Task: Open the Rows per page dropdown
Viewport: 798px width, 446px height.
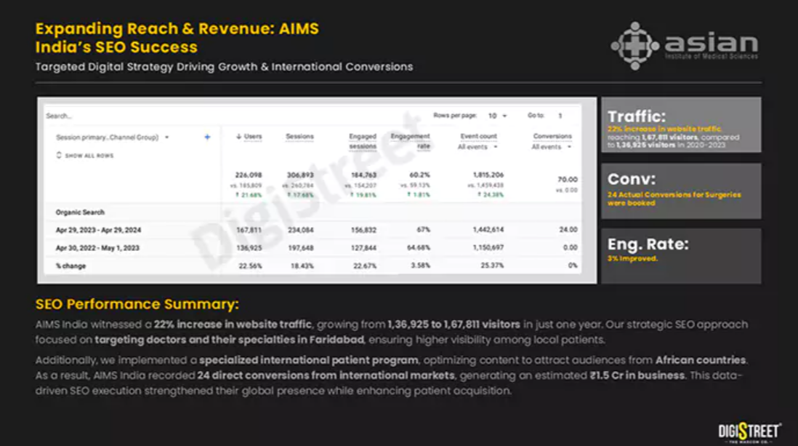Action: (x=497, y=116)
